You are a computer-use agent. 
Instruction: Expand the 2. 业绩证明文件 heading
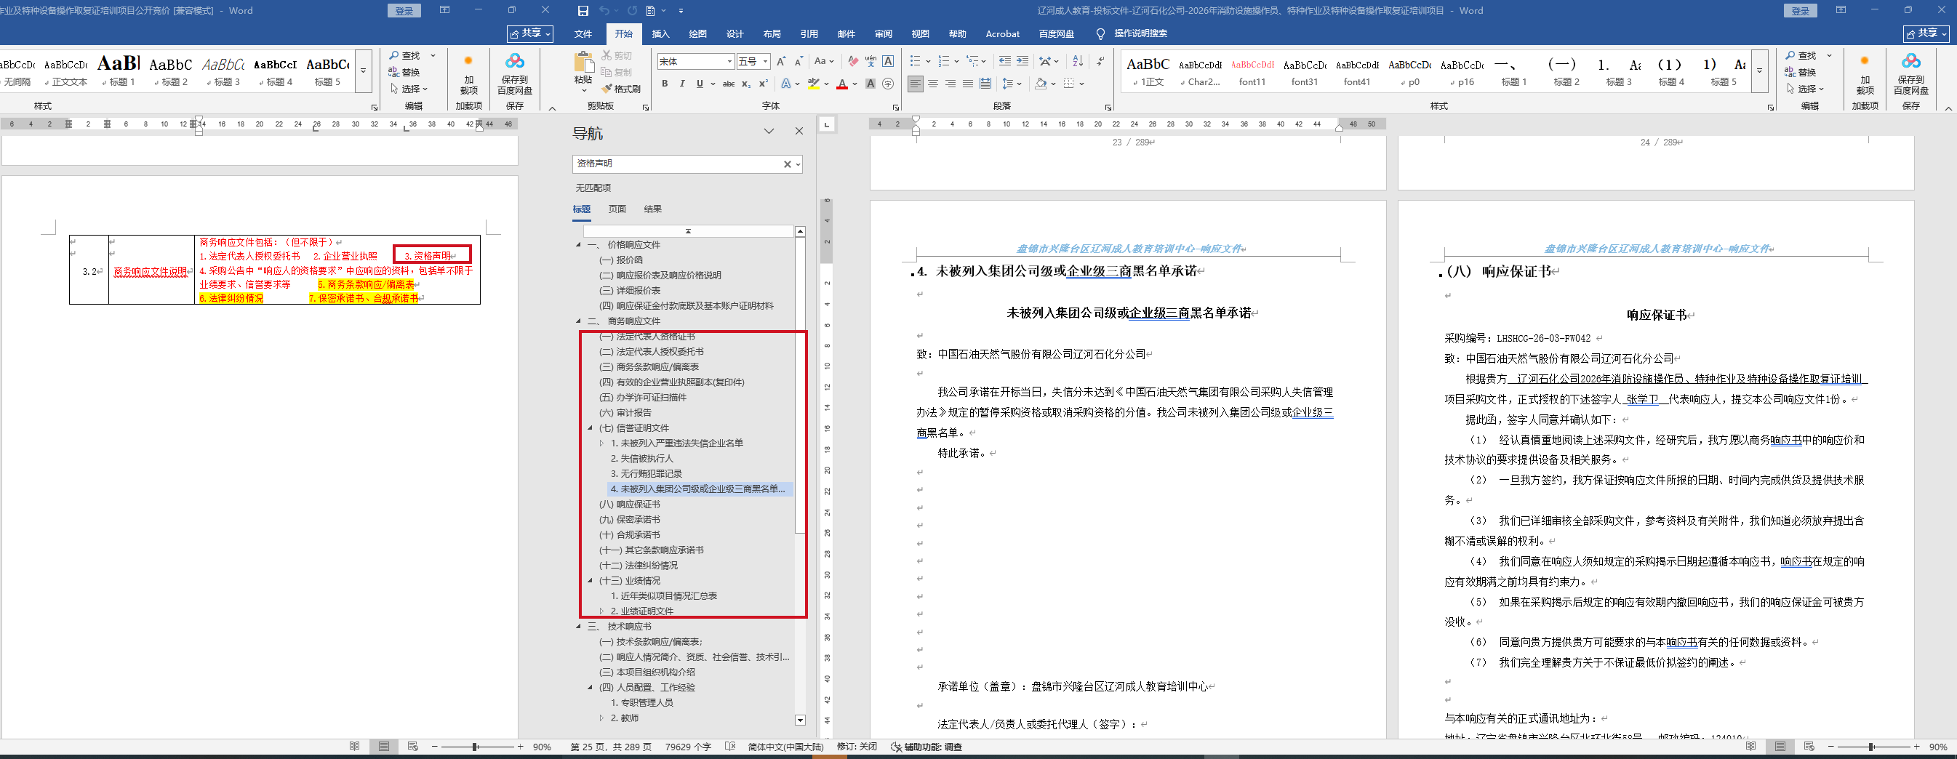pos(601,611)
